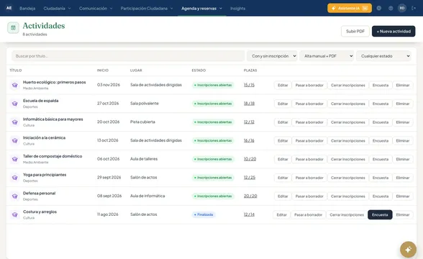Edit the Iniciación a la cerámica activity
Screen dimensions: 423x259
(283, 141)
